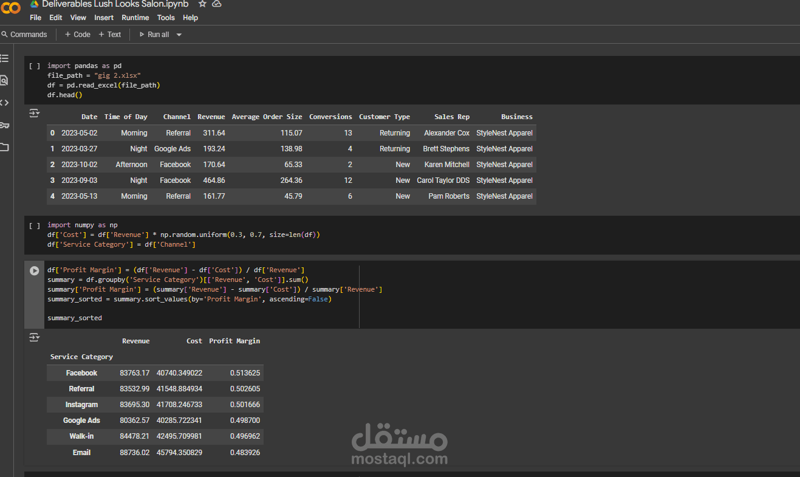Image resolution: width=800 pixels, height=477 pixels.
Task: Open the Runtime menu
Action: 136,18
